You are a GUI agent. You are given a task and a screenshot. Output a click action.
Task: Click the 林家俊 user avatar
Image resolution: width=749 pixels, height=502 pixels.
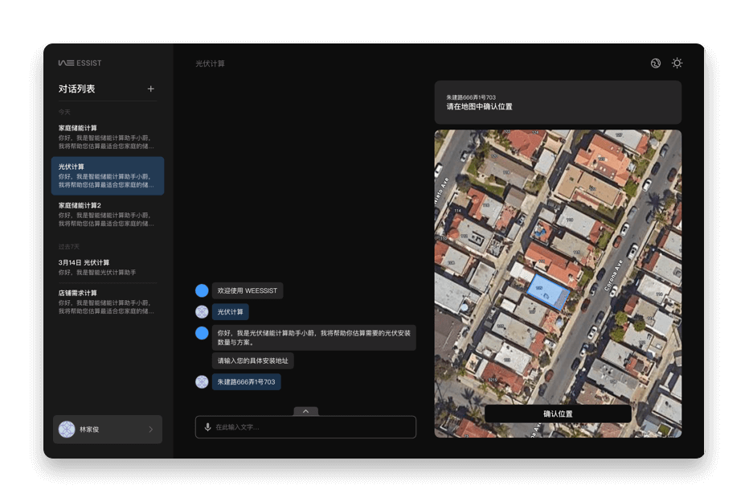(67, 430)
